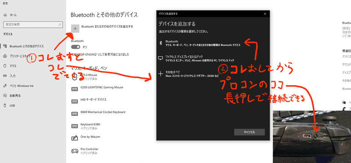Select ワイヤレス ディスプレイまたはドック option
This screenshot has width=351, height=163.
click(196, 59)
